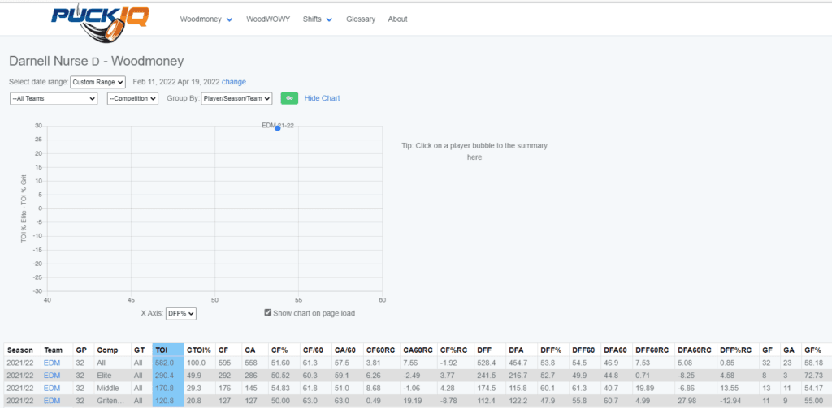Click the change date range link

(234, 82)
